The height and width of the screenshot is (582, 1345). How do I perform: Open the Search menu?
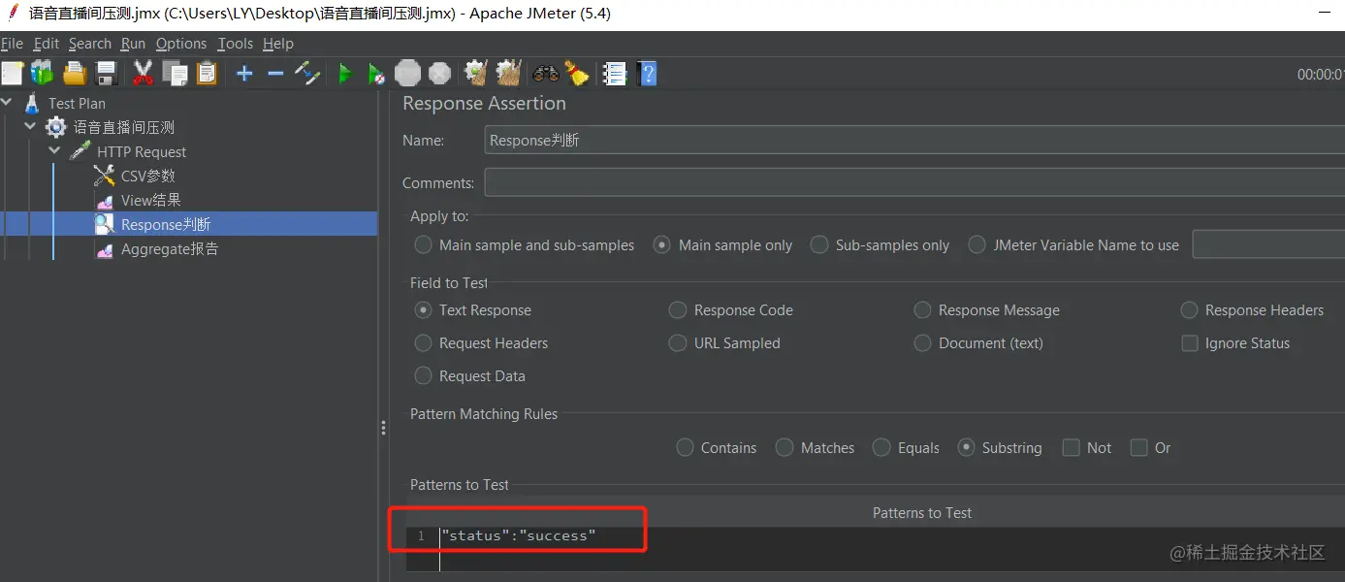click(89, 44)
